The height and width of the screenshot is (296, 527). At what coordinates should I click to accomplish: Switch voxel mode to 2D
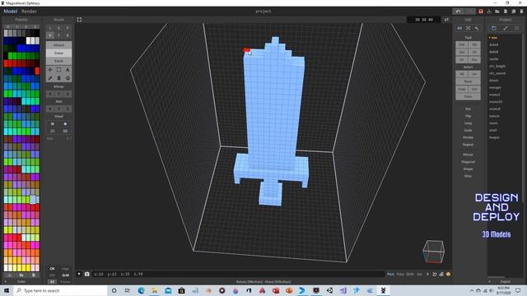click(x=53, y=131)
